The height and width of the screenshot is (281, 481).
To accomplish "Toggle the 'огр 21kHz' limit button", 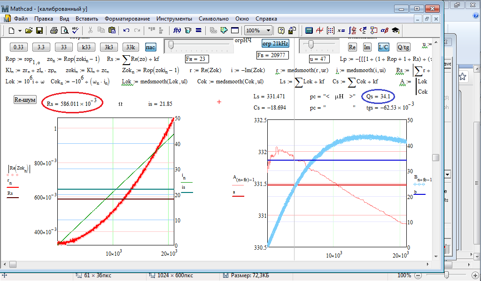I will (x=275, y=44).
